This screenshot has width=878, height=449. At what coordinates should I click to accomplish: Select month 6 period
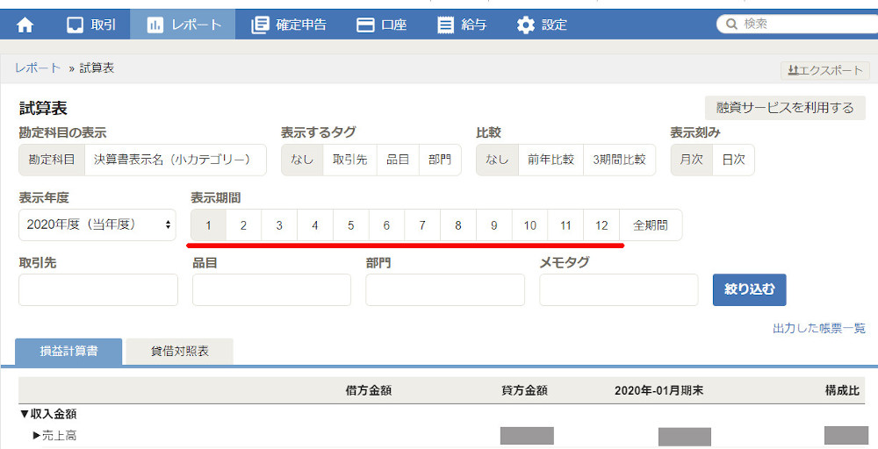[387, 225]
